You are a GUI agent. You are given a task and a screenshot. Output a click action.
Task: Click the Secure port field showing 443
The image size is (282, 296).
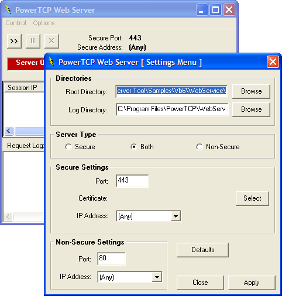[x=132, y=181]
